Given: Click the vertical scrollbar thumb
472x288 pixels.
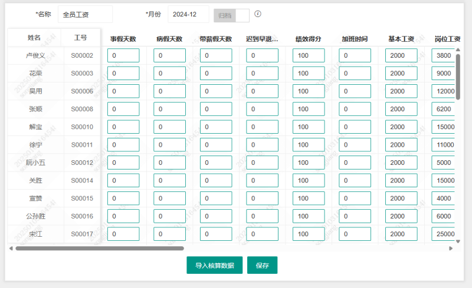Looking at the screenshot, I should pyautogui.click(x=458, y=77).
